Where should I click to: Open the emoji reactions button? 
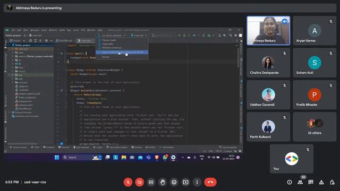174,182
